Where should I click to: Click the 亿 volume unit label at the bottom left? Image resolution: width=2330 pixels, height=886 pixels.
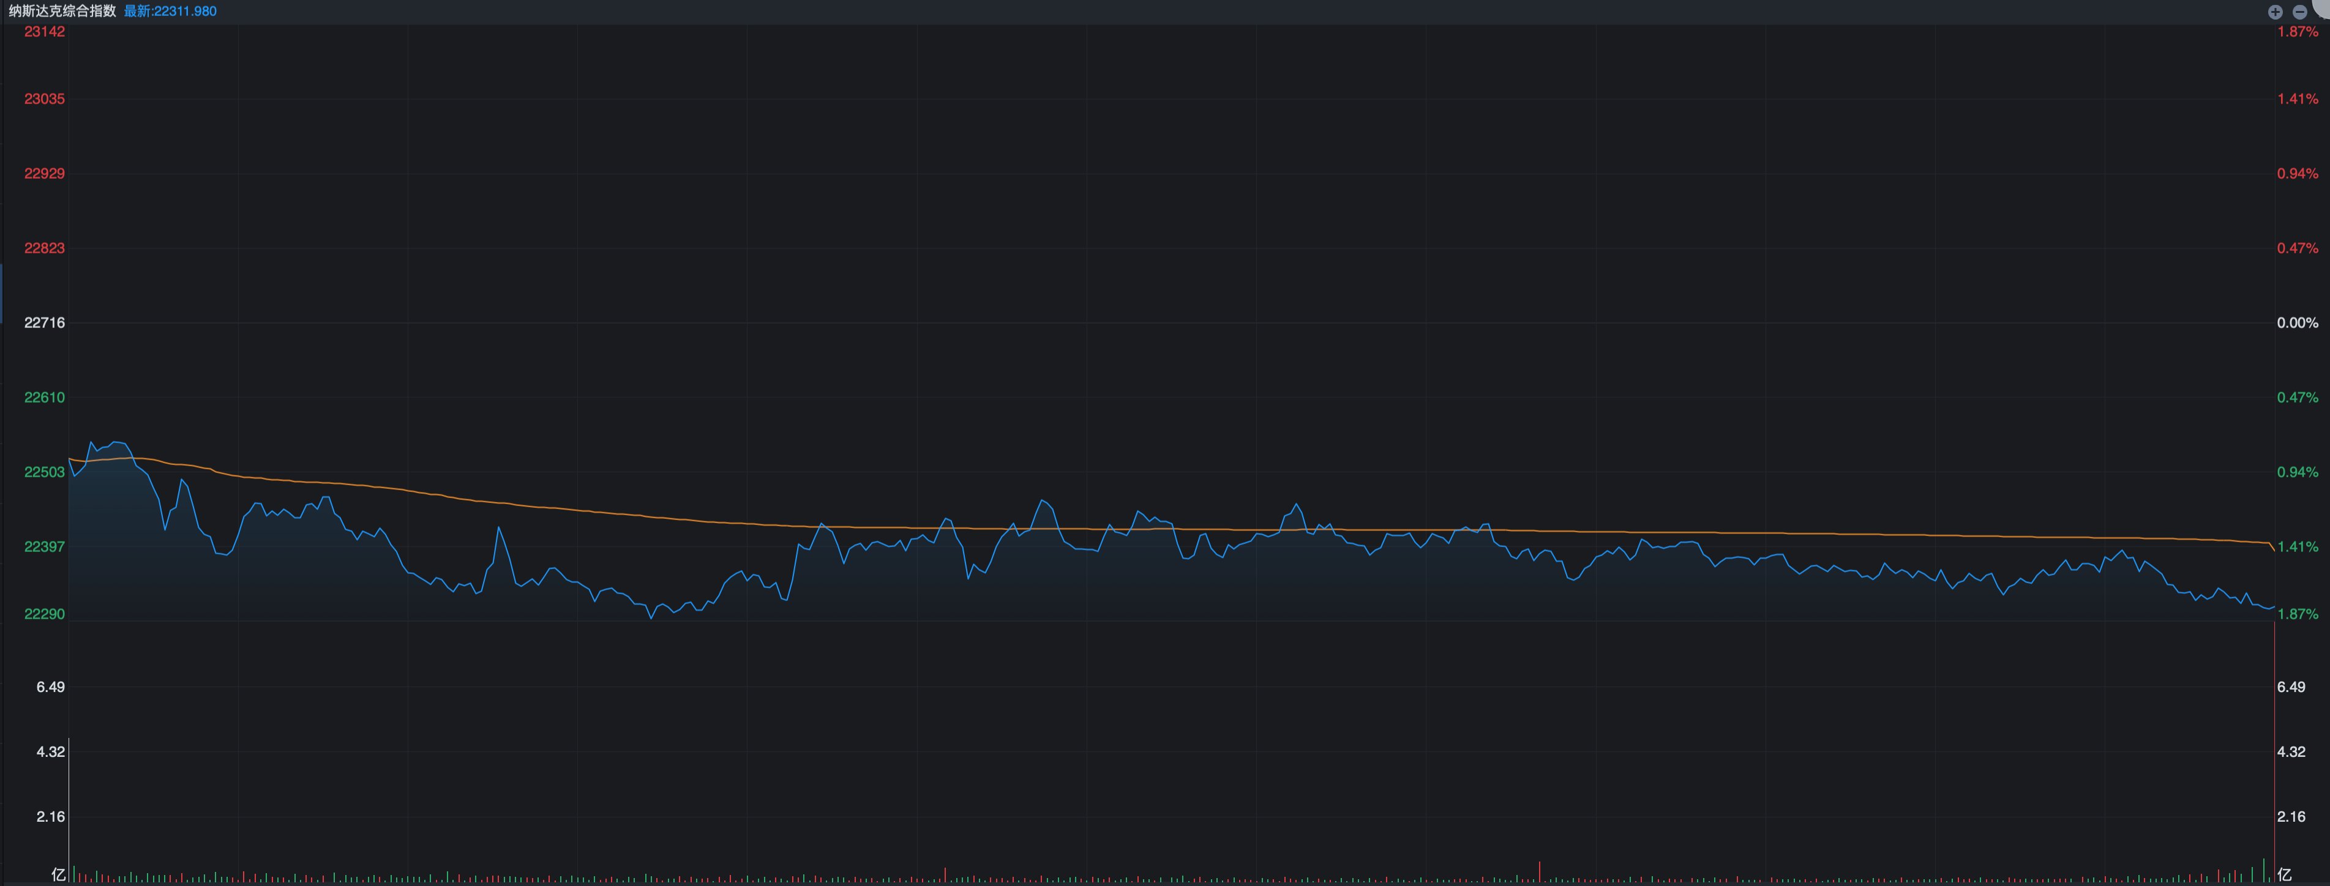[x=59, y=874]
